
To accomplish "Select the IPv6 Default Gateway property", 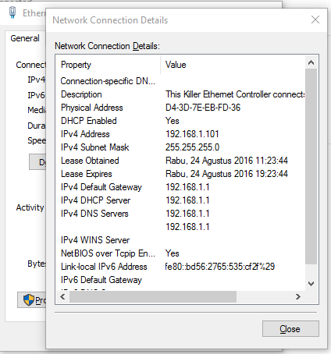I will tap(101, 280).
